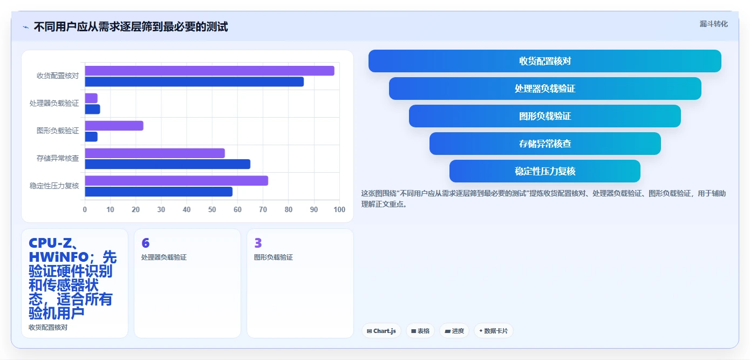Click the chart axis label 处理器负载验证
Viewport: 750px width, 360px height.
coord(54,103)
